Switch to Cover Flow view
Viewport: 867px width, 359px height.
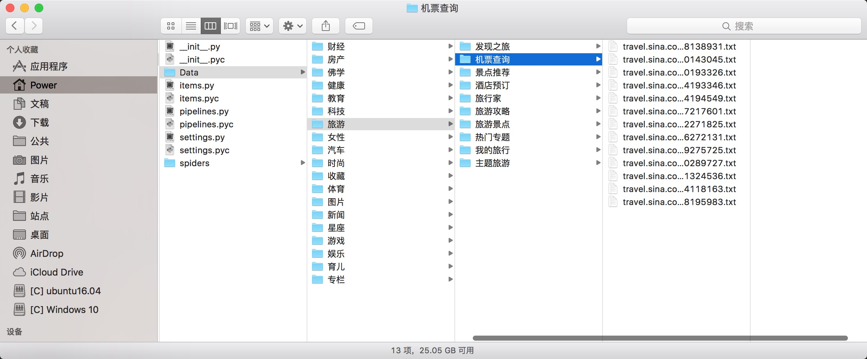click(x=230, y=26)
